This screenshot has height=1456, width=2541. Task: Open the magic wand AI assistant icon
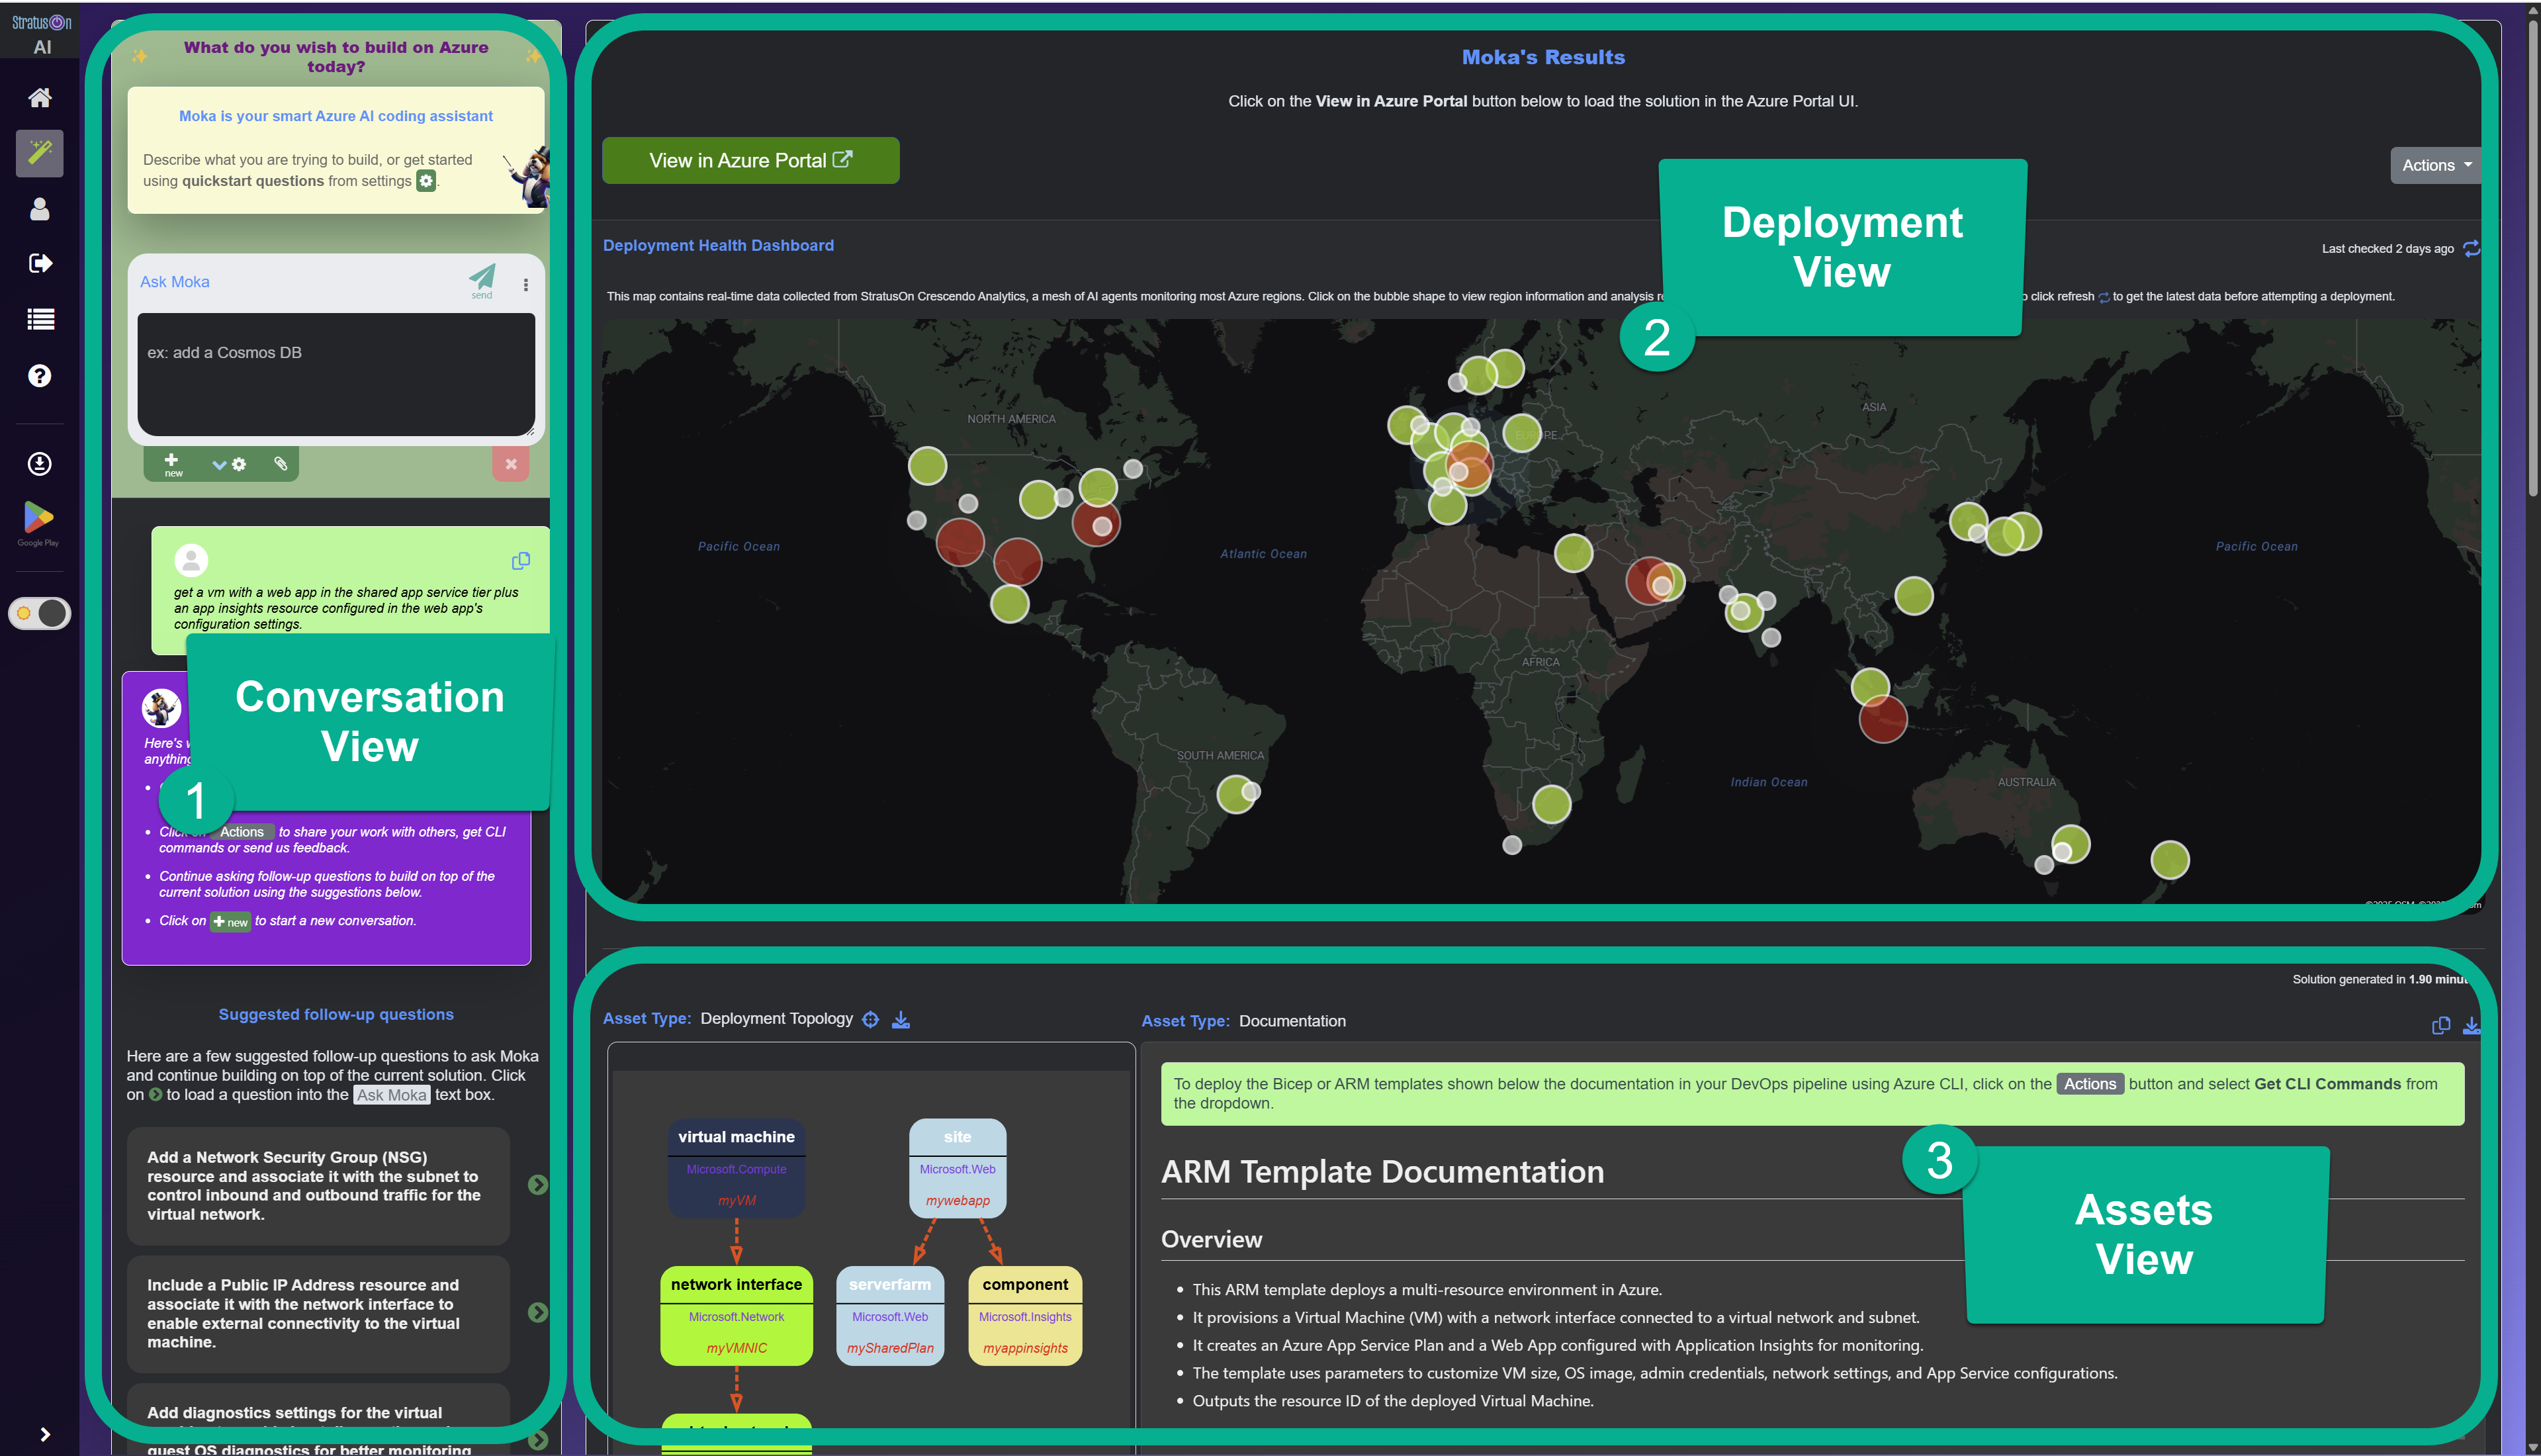point(40,153)
